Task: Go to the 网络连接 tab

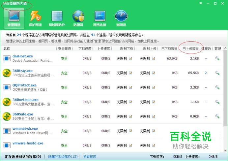Action: [x=100, y=18]
